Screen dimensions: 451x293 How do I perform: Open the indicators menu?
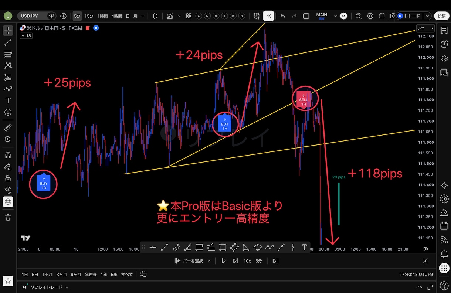[170, 16]
